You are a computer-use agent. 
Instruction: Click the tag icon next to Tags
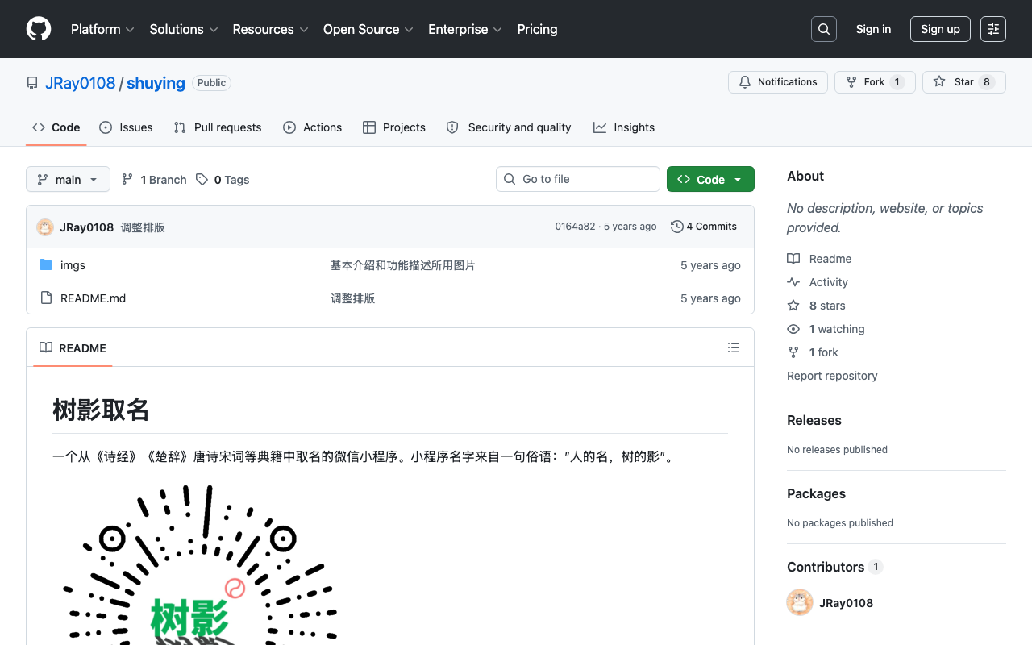tap(202, 180)
